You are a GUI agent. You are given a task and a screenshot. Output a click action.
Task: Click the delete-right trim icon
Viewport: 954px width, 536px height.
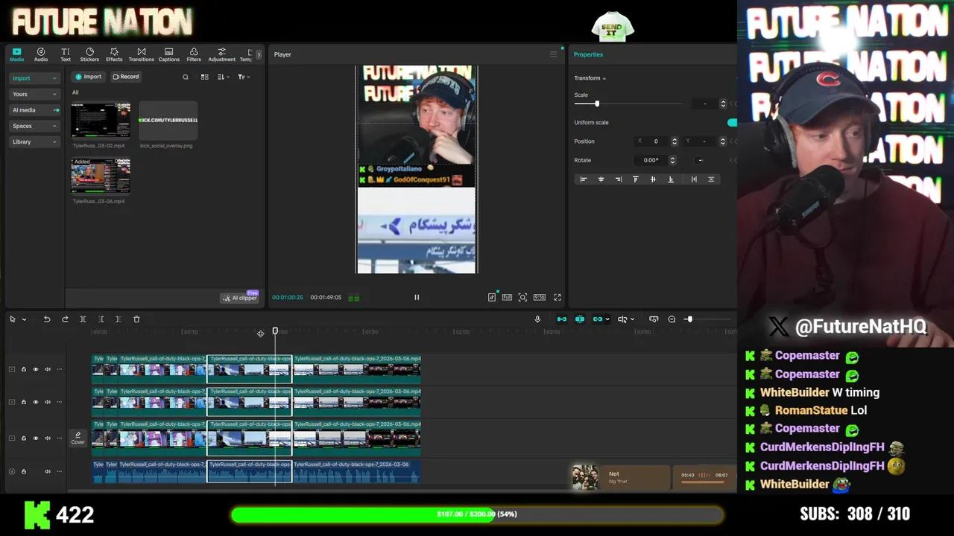tap(118, 319)
